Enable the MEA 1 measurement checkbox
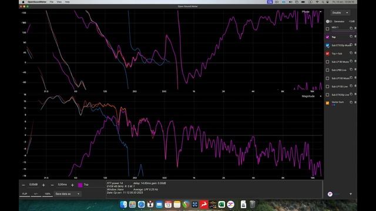Image resolution: width=376 pixels, height=211 pixels. 327,29
